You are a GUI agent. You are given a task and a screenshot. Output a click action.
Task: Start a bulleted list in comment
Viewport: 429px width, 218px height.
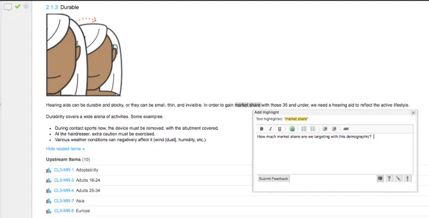[x=313, y=129]
